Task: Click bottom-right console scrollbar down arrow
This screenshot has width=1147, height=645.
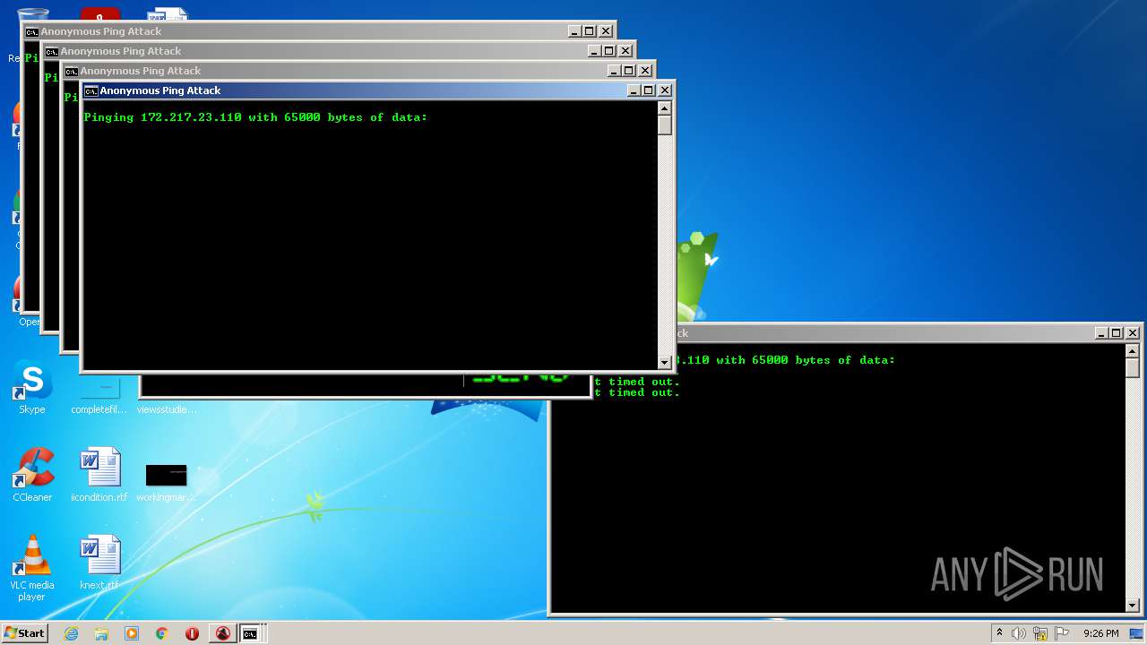Action: (x=1133, y=606)
